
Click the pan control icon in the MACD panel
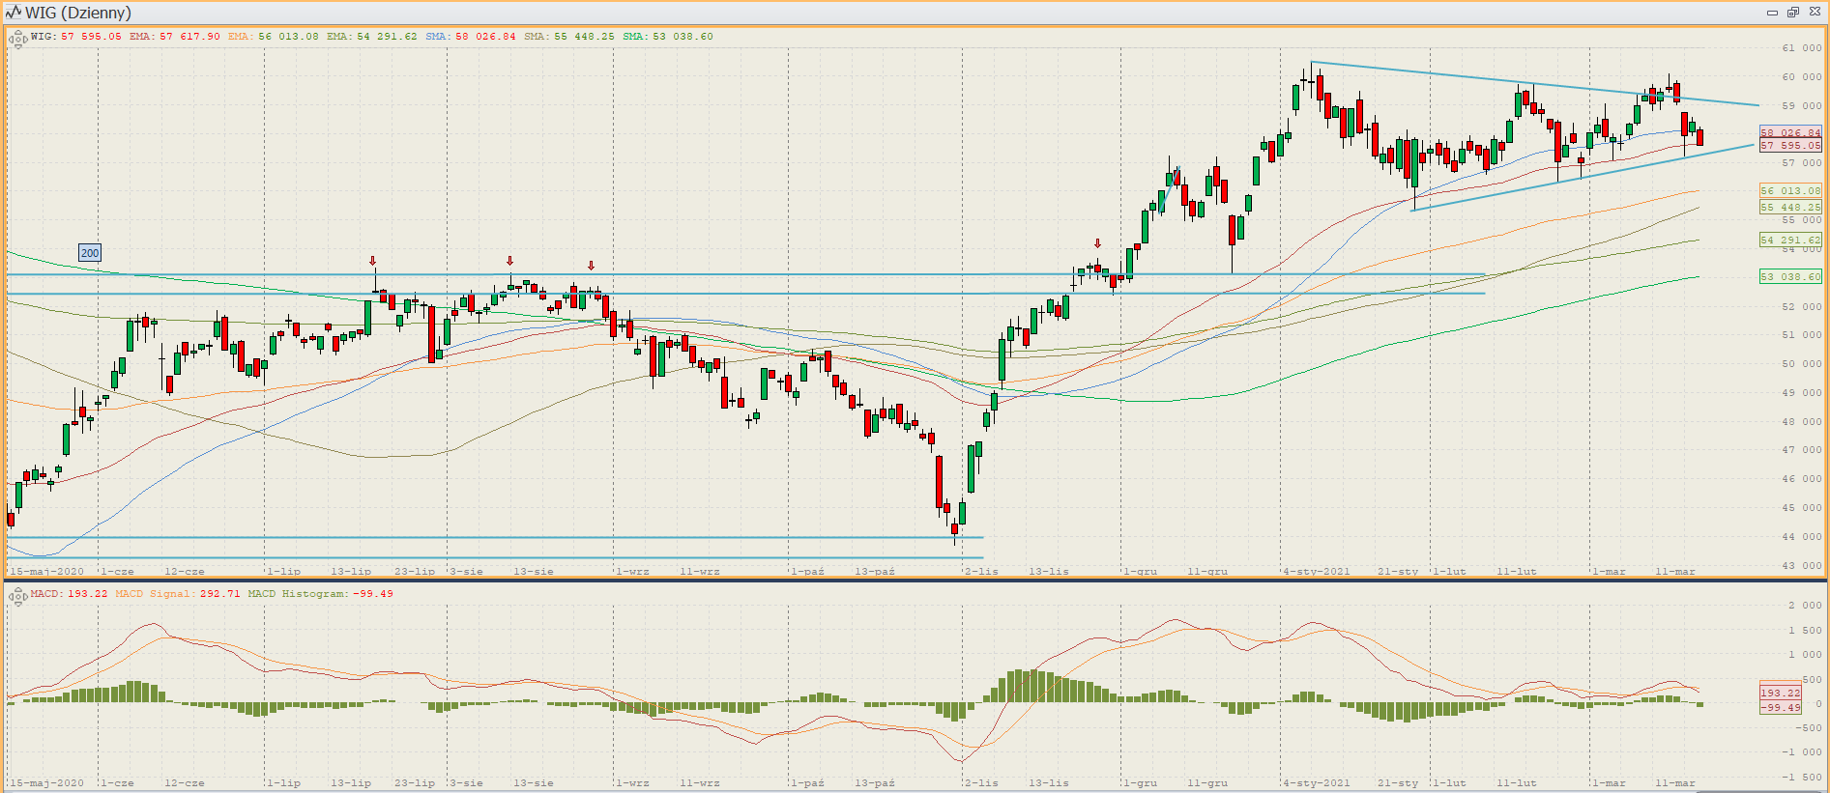point(17,597)
